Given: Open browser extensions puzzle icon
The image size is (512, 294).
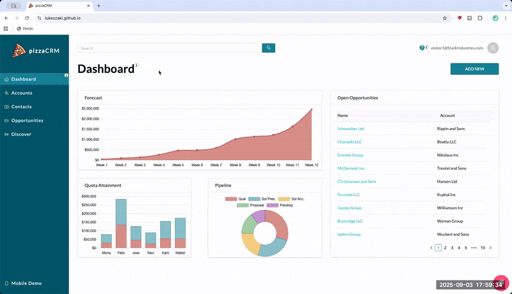Looking at the screenshot, I should click(479, 18).
